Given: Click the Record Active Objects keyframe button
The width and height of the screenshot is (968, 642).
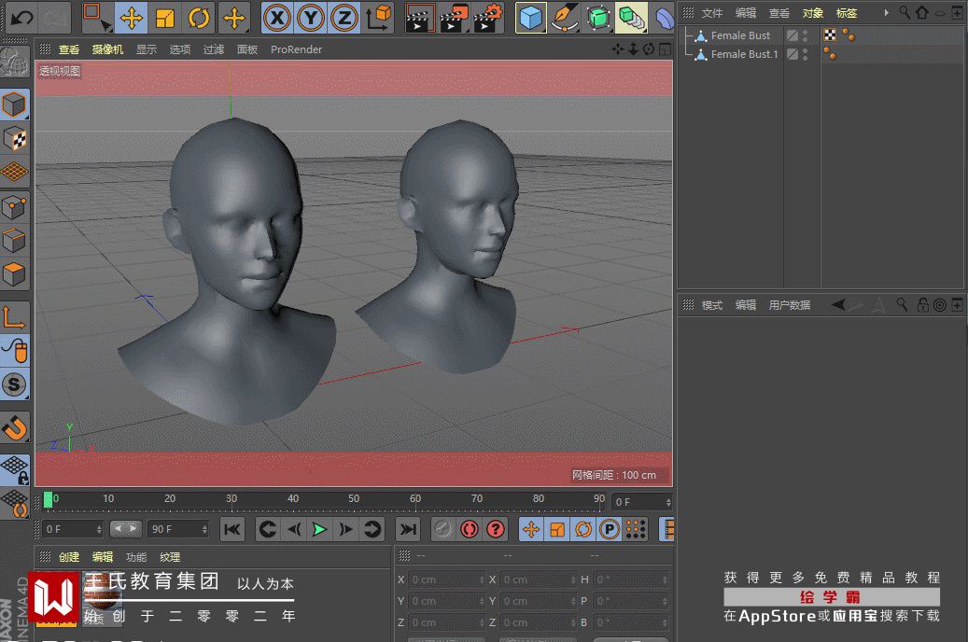Looking at the screenshot, I should [443, 530].
